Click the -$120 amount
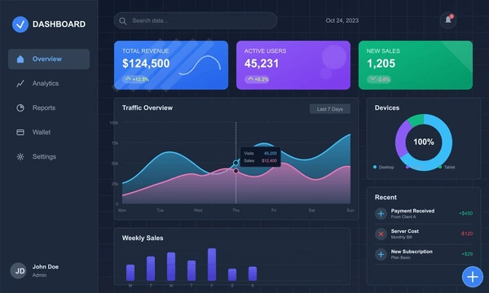 466,234
